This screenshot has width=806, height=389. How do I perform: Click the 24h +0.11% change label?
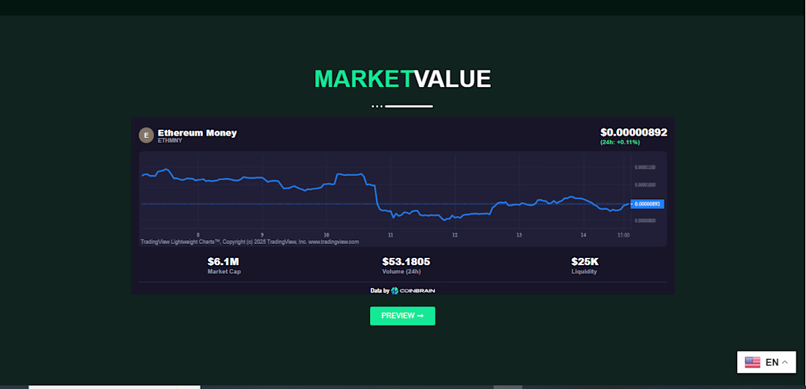pos(621,142)
